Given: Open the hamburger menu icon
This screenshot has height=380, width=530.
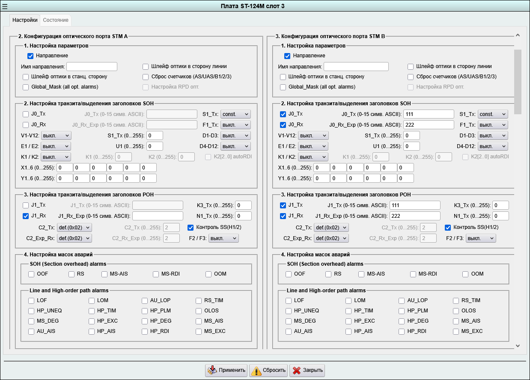Looking at the screenshot, I should (x=5, y=6).
